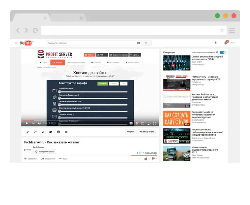Open новые записи видеорегистратора video thumbnail
Screen dimensions: 250x205
coord(177,154)
